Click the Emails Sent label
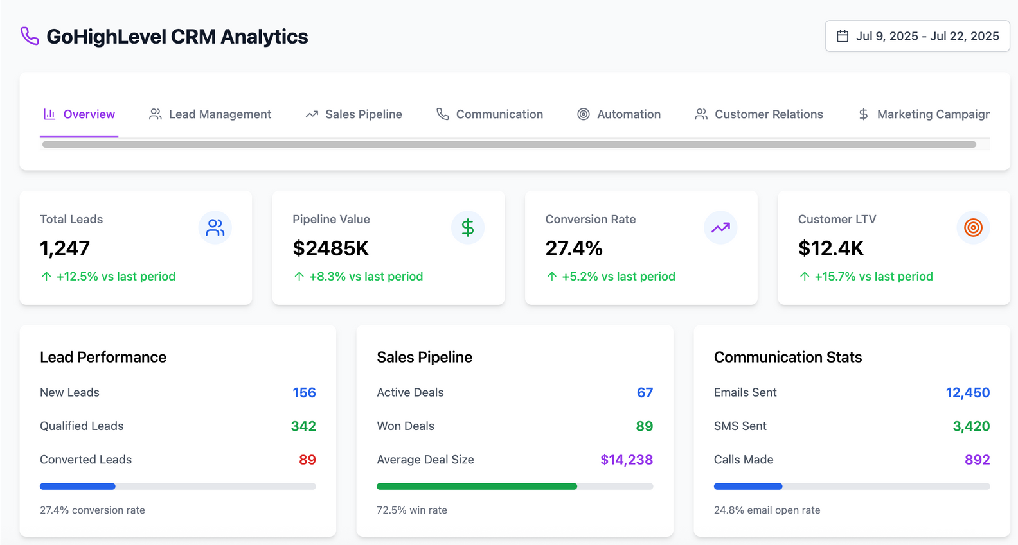The height and width of the screenshot is (545, 1018). coord(746,393)
